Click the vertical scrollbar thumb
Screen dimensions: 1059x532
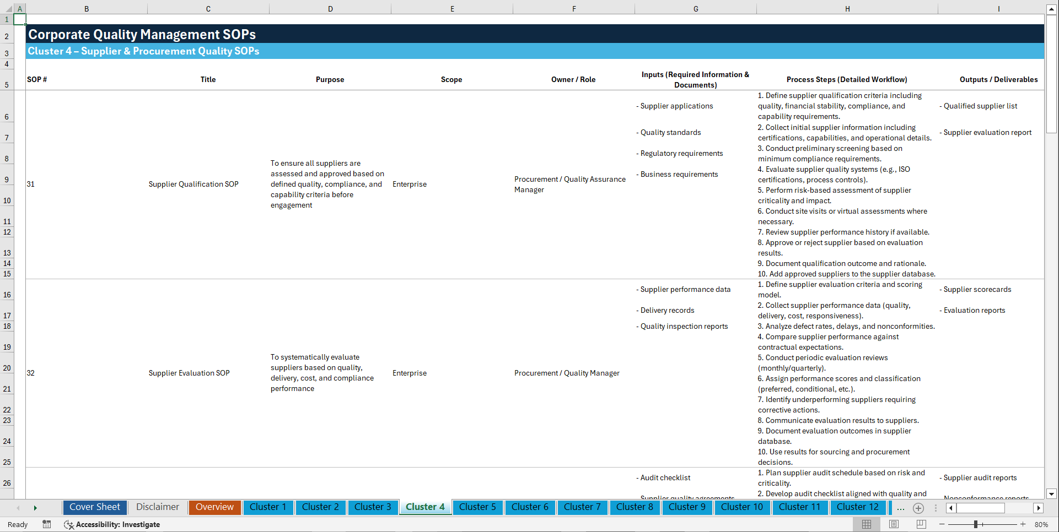click(1051, 74)
